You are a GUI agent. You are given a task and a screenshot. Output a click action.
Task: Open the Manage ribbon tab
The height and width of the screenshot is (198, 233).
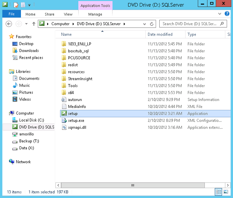point(95,14)
